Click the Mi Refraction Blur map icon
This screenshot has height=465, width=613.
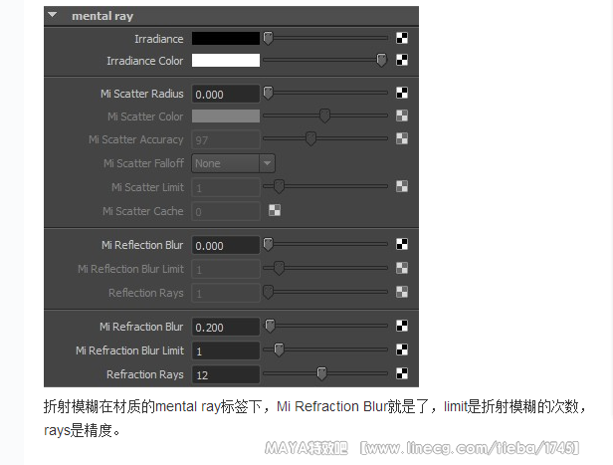tap(402, 326)
